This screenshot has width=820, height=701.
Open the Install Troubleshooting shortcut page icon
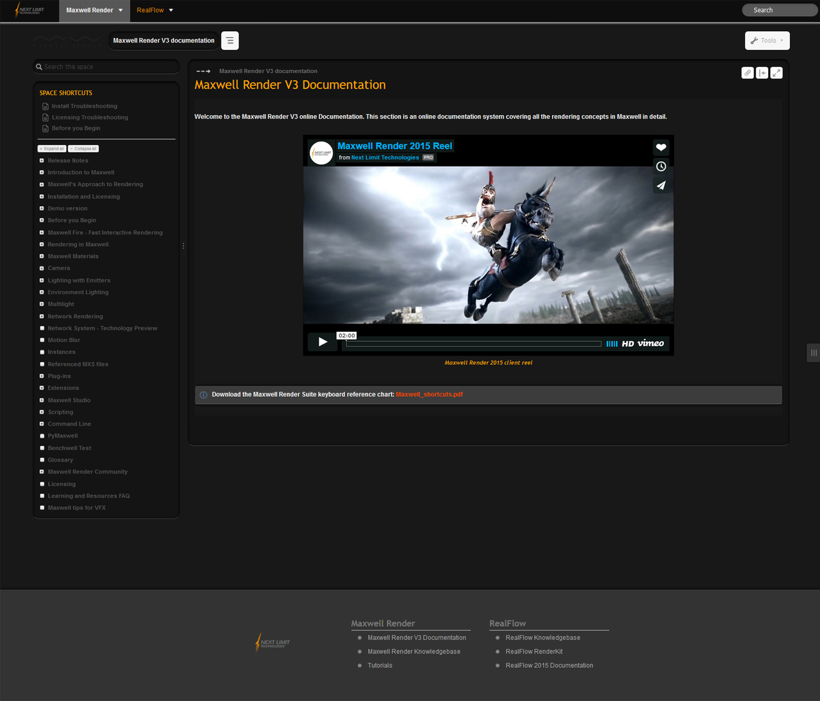[x=45, y=106]
